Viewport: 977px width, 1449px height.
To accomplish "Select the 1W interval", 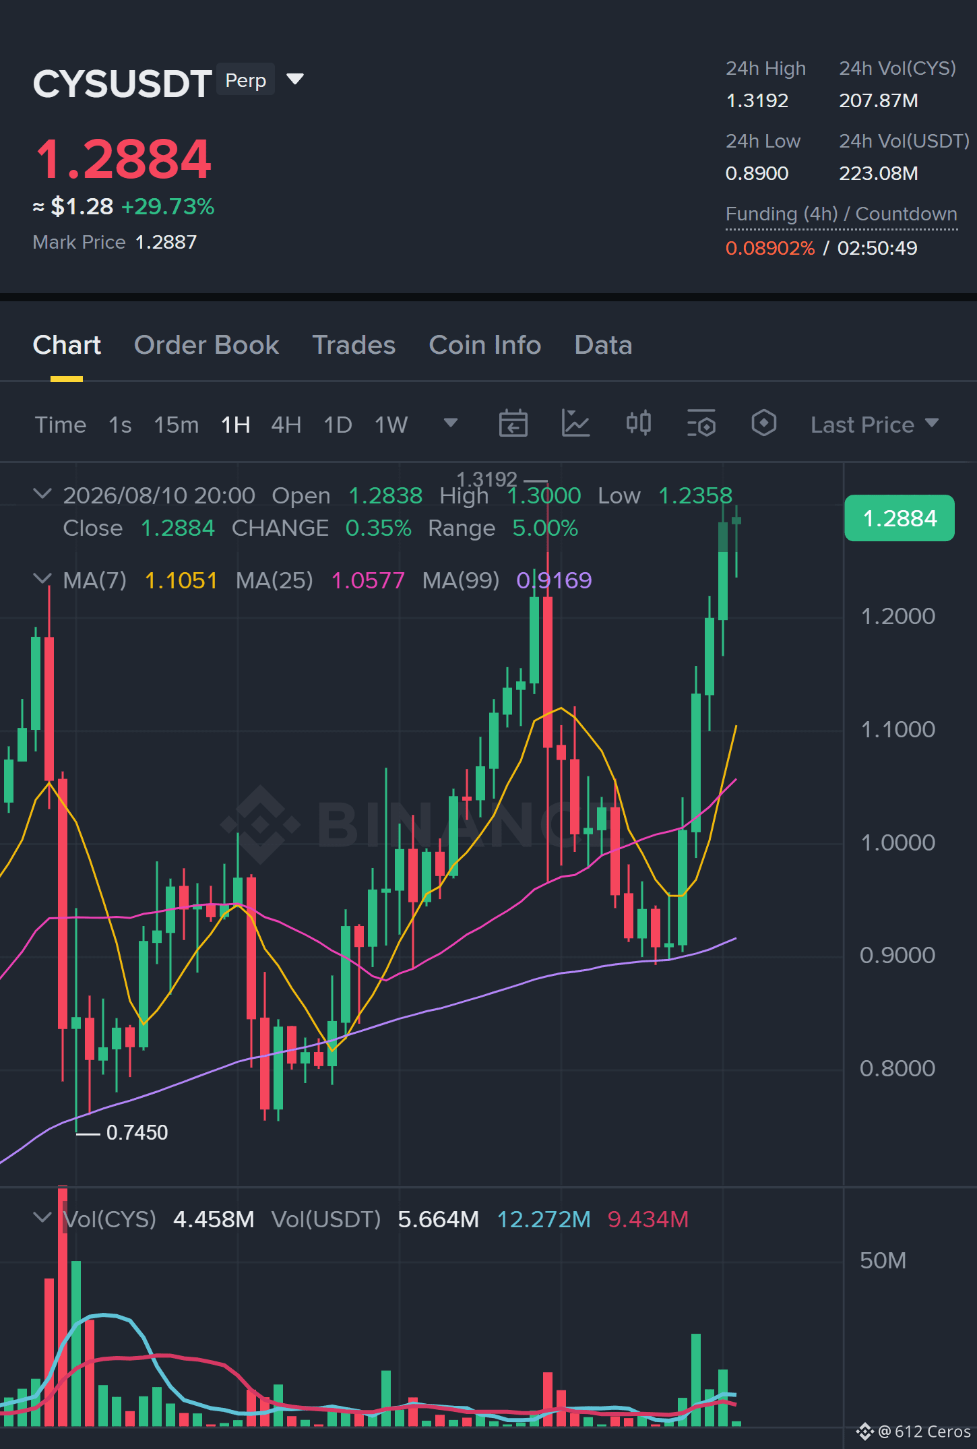I will [x=391, y=425].
